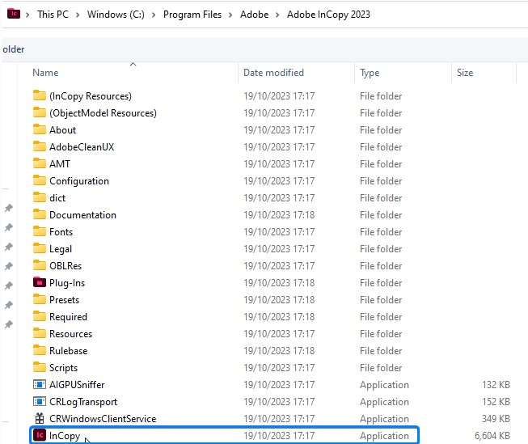Toggle sort arrow above Name column

click(133, 64)
